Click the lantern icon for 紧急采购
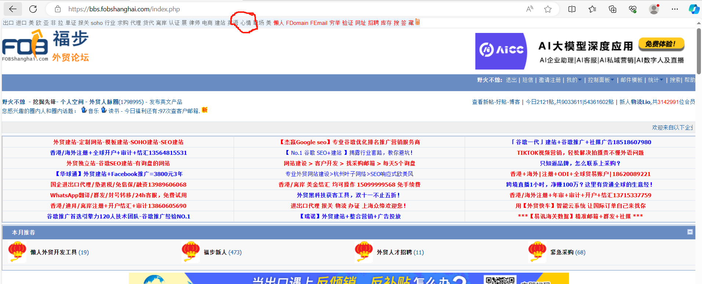 537,252
